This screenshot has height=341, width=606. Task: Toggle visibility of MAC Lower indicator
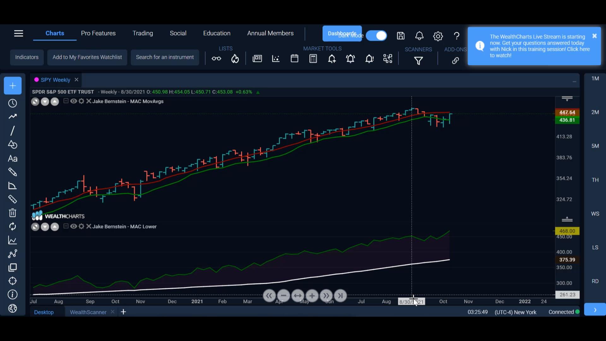pyautogui.click(x=74, y=226)
